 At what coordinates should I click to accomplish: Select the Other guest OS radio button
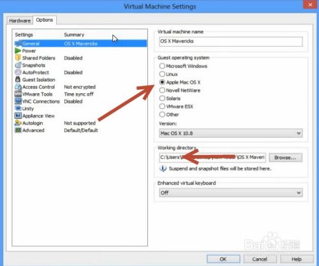click(162, 114)
